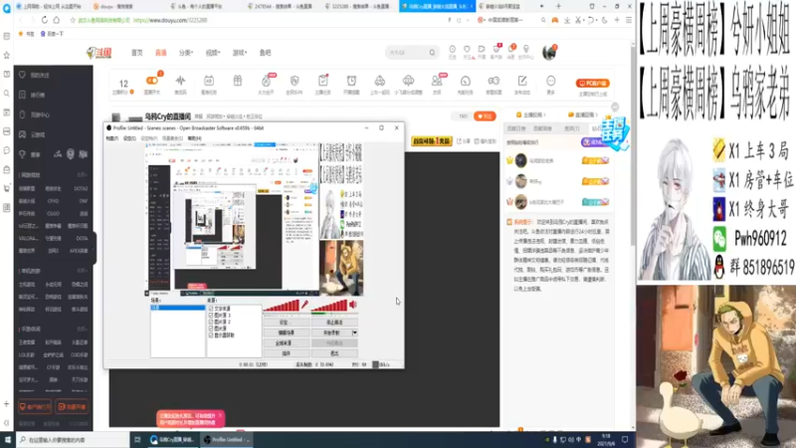Switch to OBS Profile Untitled taskbar item

pos(227,440)
